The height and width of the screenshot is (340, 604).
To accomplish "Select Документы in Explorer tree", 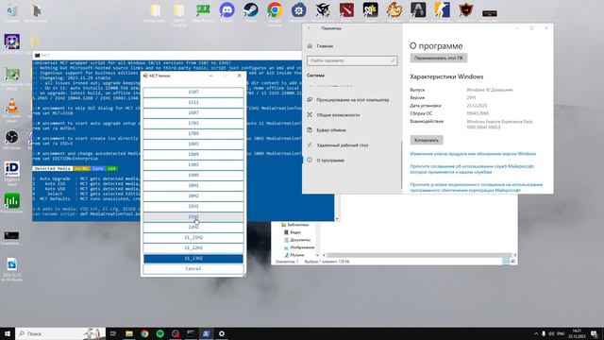I will coord(297,240).
